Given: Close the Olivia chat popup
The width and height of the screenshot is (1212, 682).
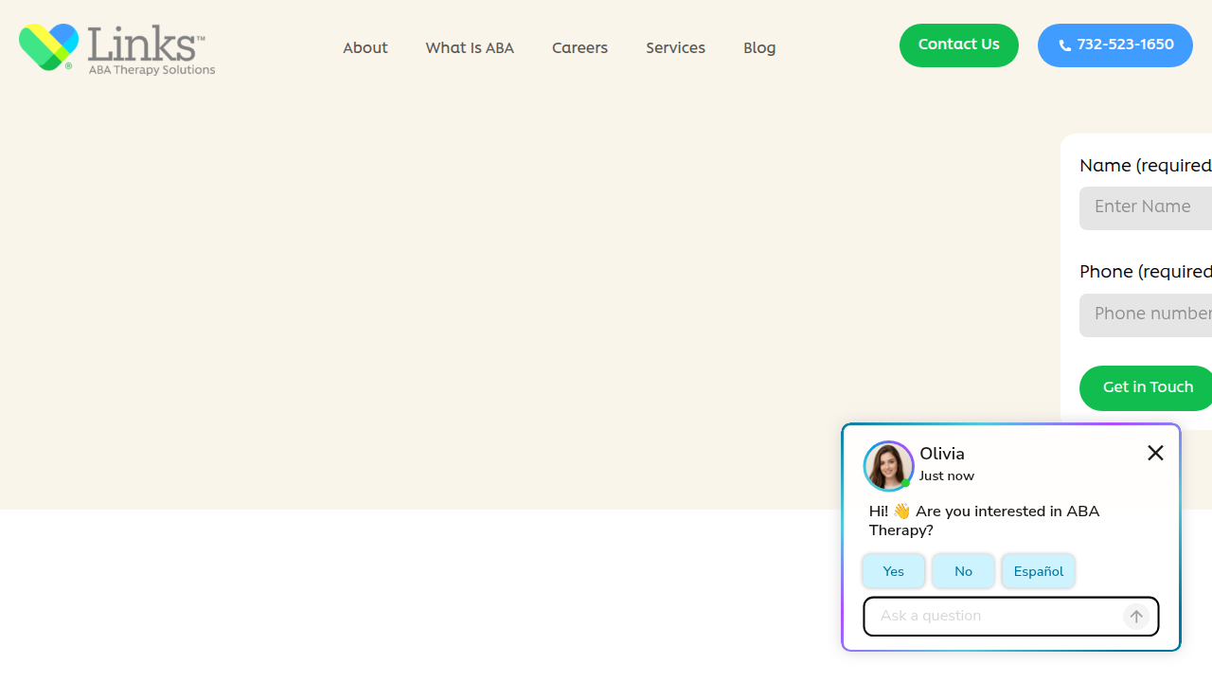Looking at the screenshot, I should (x=1155, y=453).
